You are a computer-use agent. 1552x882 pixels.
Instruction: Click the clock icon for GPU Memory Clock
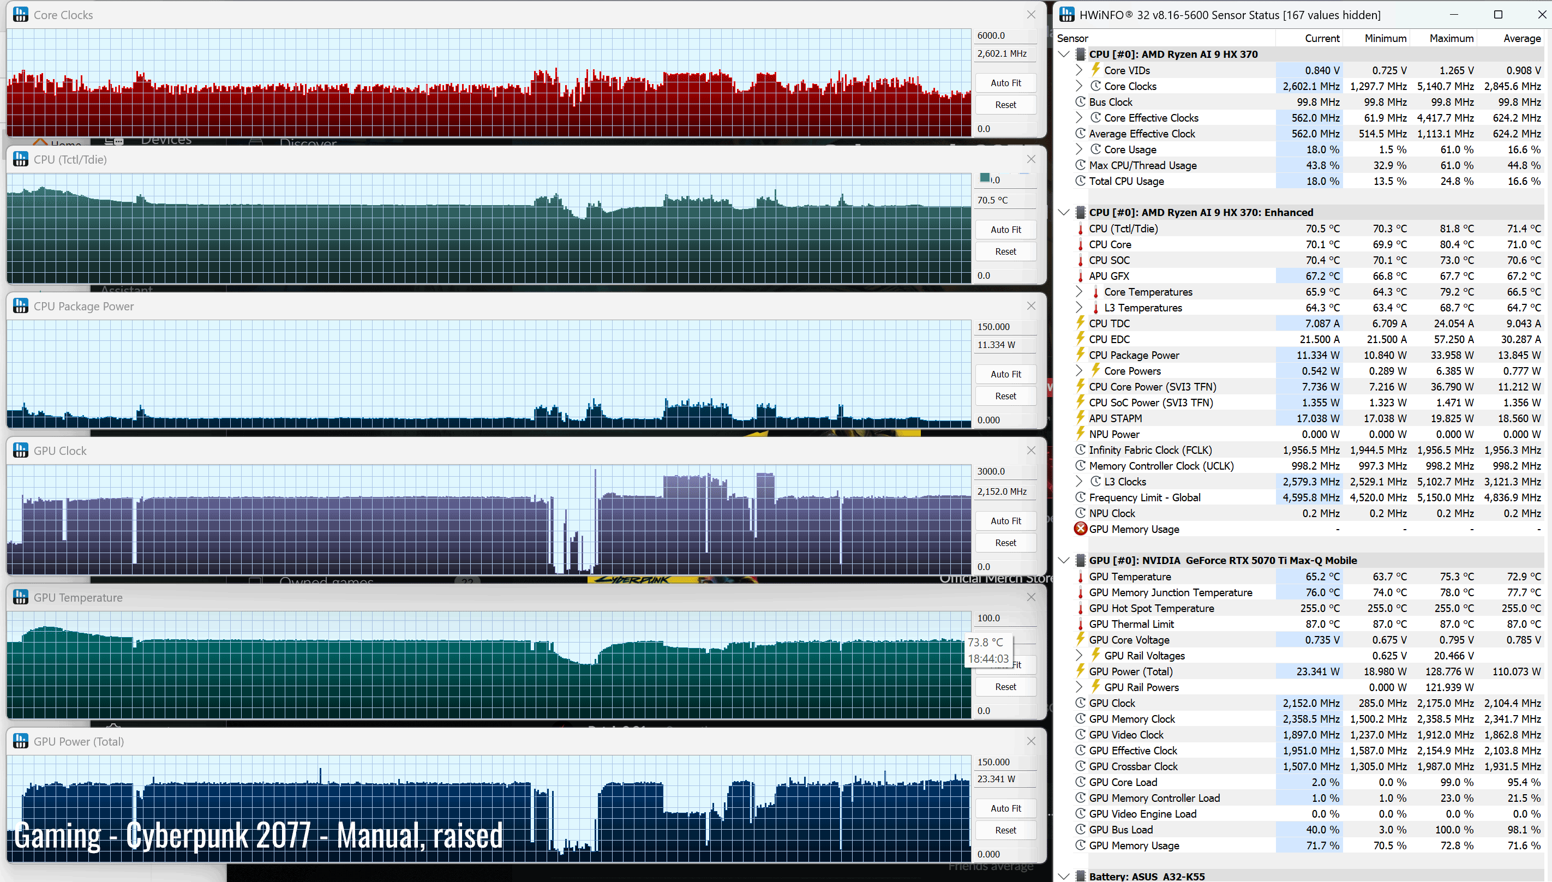click(x=1080, y=718)
